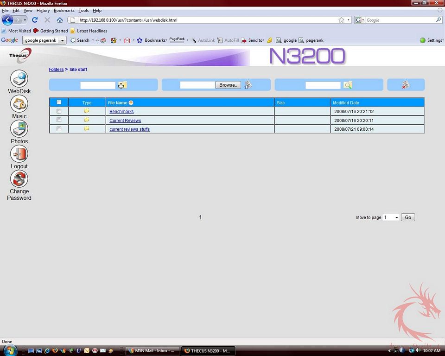This screenshot has width=445, height=356.
Task: Click the new folder name input field
Action: click(98, 85)
